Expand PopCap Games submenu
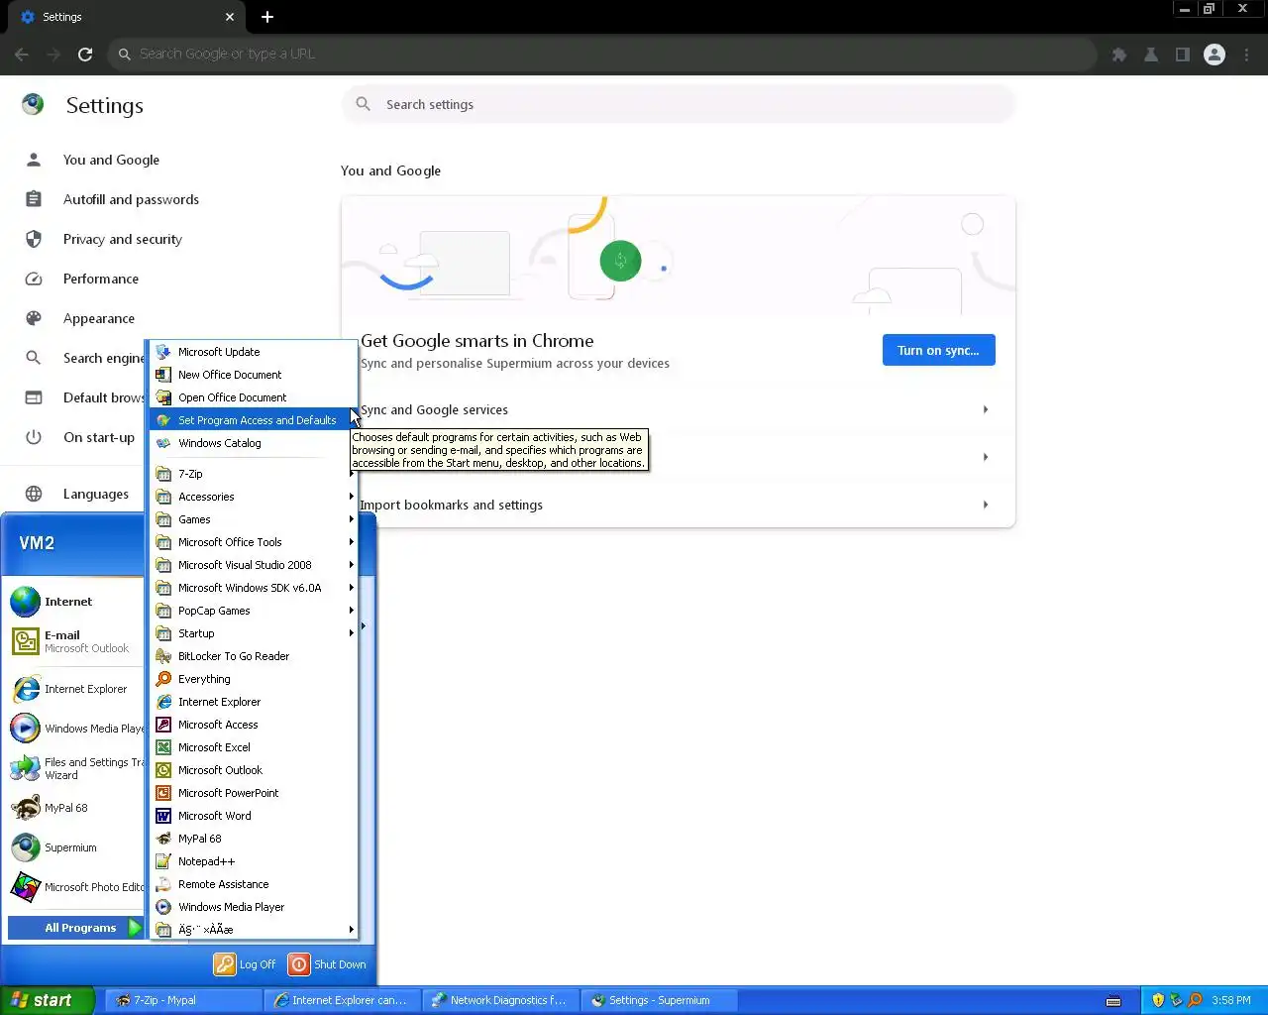Viewport: 1268px width, 1015px height. point(253,611)
